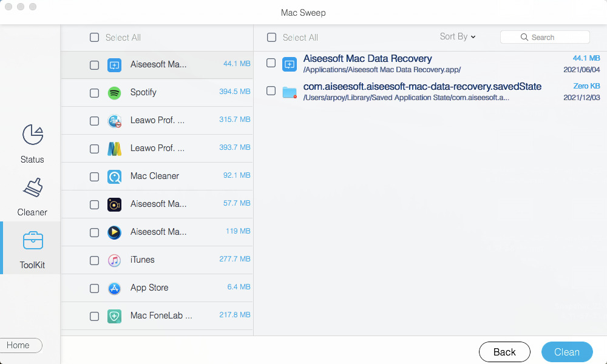Open the Cleaner brush icon
This screenshot has height=364, width=607.
point(33,187)
